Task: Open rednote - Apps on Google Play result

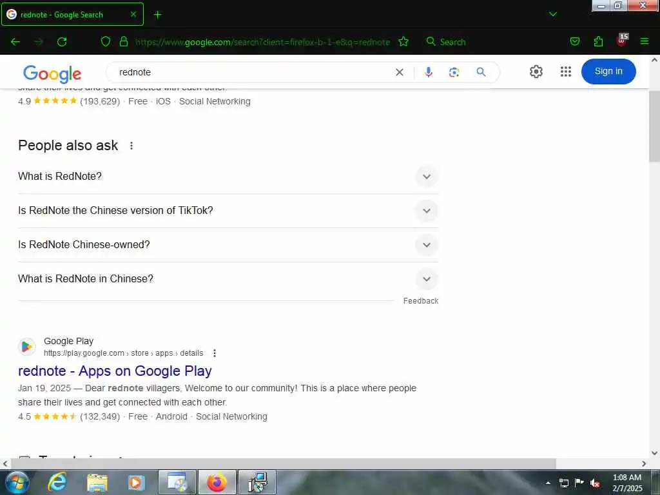Action: pyautogui.click(x=115, y=371)
